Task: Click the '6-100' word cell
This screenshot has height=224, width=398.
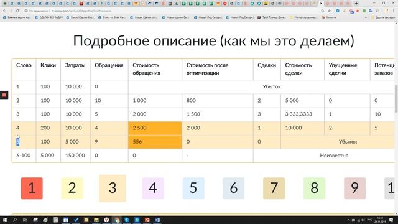Action: [x=24, y=156]
